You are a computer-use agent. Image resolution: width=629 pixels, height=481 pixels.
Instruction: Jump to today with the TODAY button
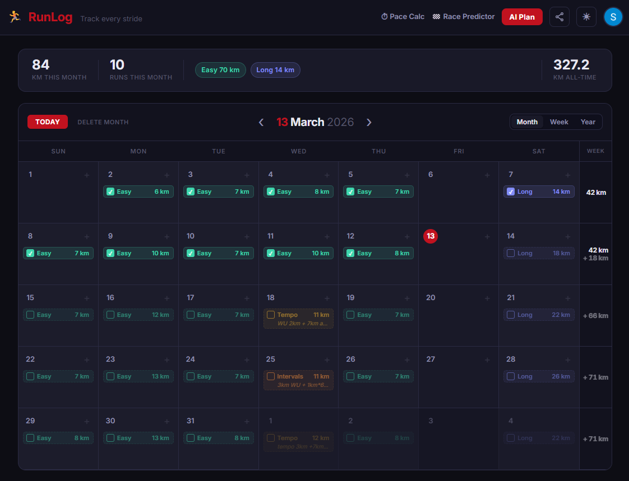click(x=48, y=122)
